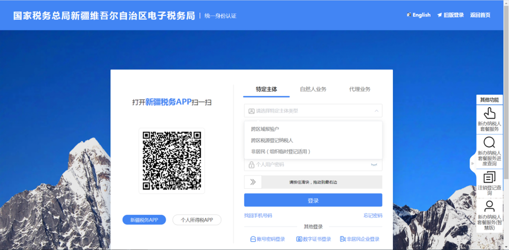Click the lock icon in password field
The height and width of the screenshot is (250, 509).
[251, 165]
